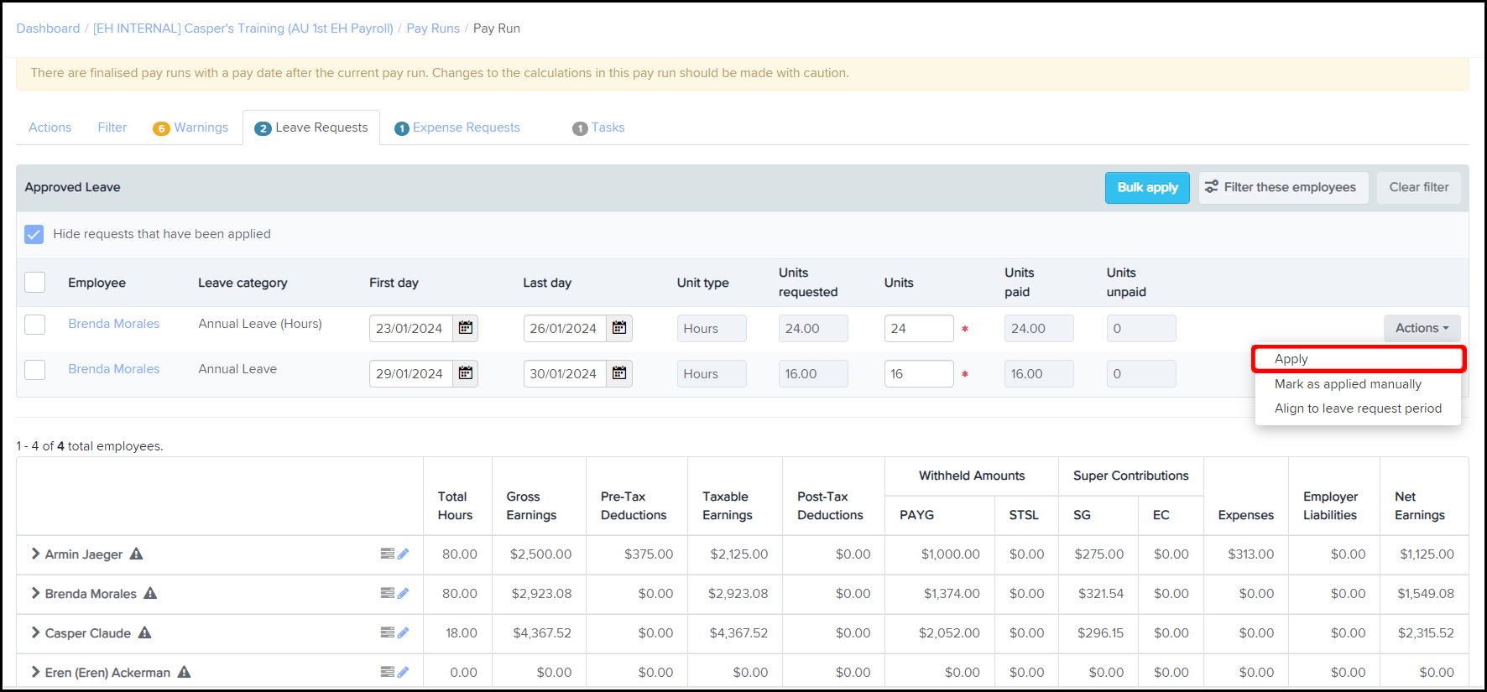The height and width of the screenshot is (692, 1487).
Task: Tick the select-all checkbox beside Employee header
Action: (x=35, y=282)
